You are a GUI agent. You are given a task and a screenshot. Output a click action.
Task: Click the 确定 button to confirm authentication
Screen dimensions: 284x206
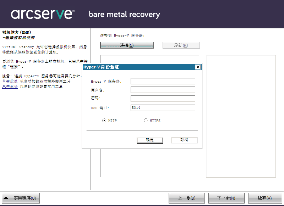[149, 140]
